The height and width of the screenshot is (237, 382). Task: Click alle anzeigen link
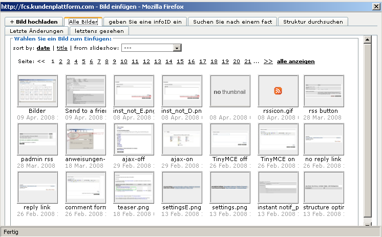295,62
